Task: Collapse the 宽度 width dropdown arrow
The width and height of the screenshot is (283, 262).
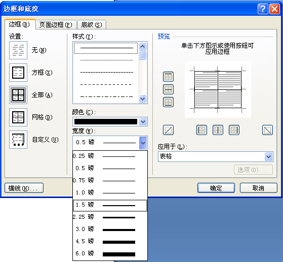Action: tap(143, 143)
